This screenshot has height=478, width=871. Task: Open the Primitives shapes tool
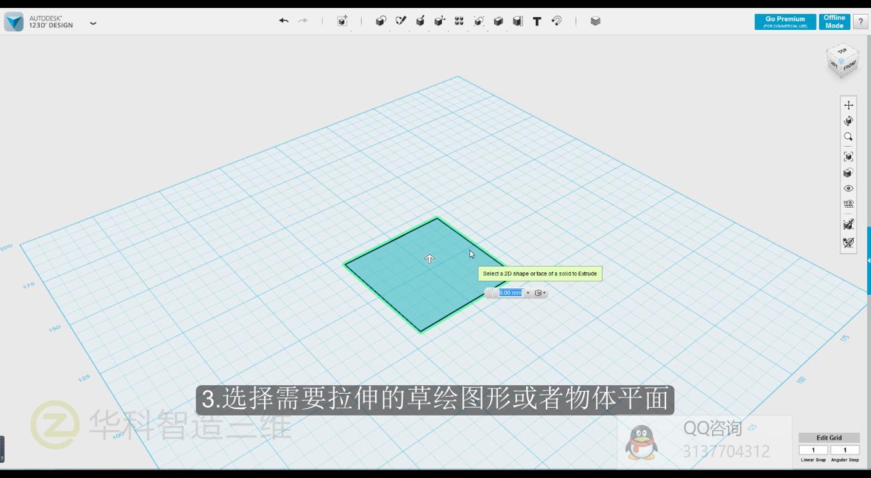coord(381,21)
